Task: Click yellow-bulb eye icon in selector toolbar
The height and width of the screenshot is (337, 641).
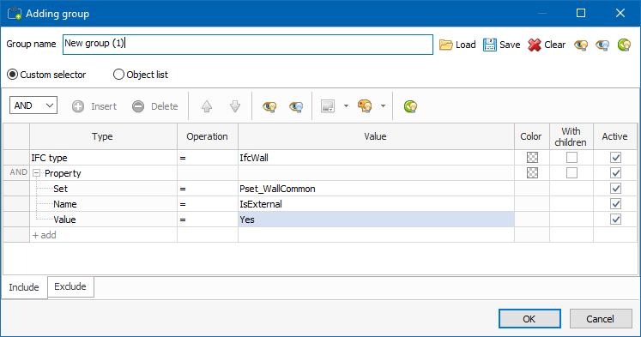Action: 269,106
